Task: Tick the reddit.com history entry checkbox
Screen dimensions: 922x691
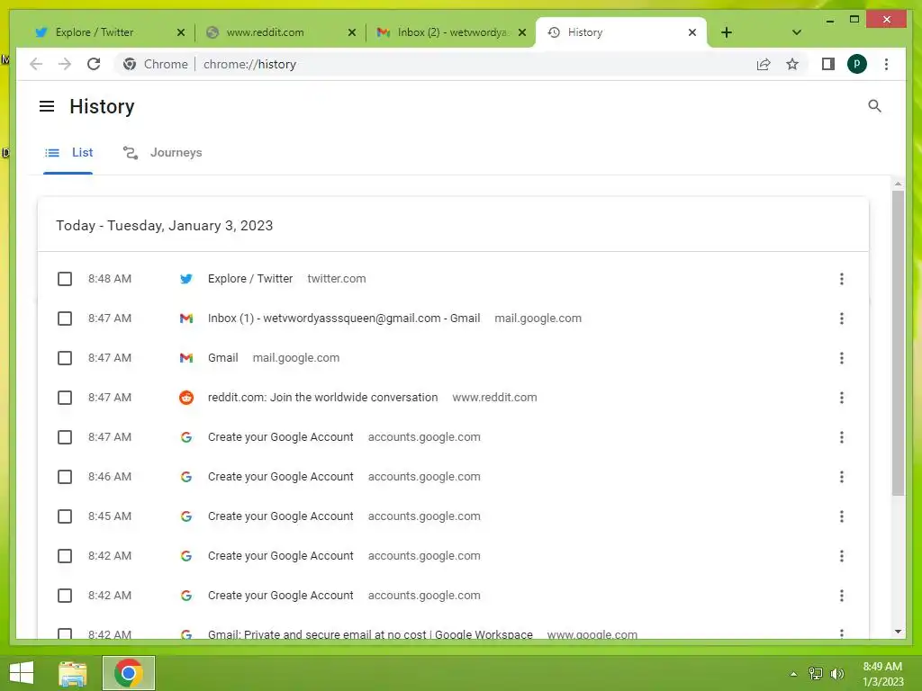Action: [x=65, y=397]
